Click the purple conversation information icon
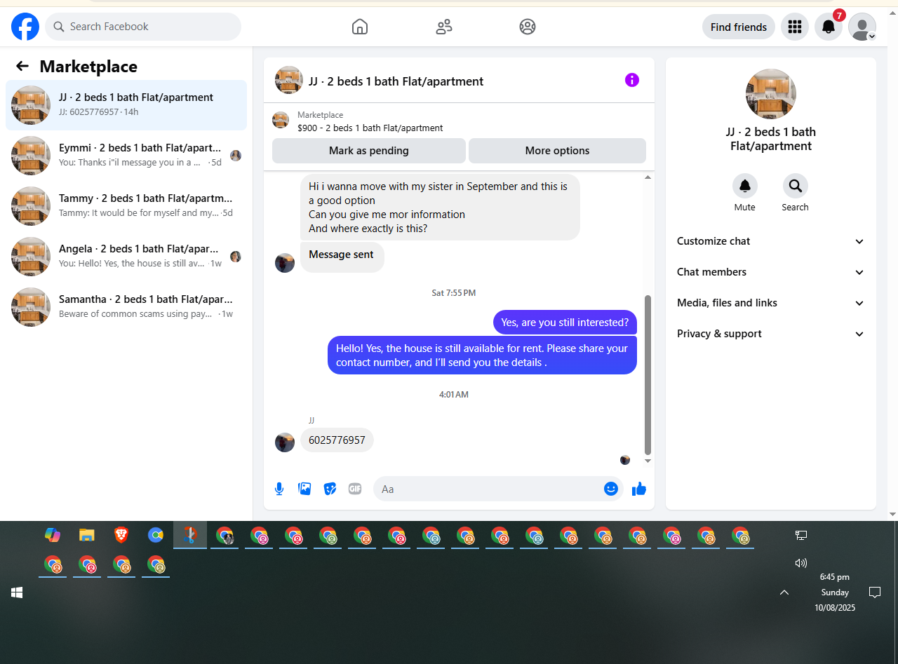The height and width of the screenshot is (664, 898). click(632, 80)
